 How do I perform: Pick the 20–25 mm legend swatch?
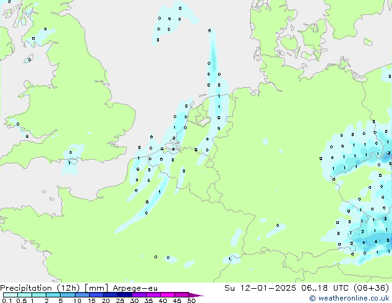(x=110, y=295)
